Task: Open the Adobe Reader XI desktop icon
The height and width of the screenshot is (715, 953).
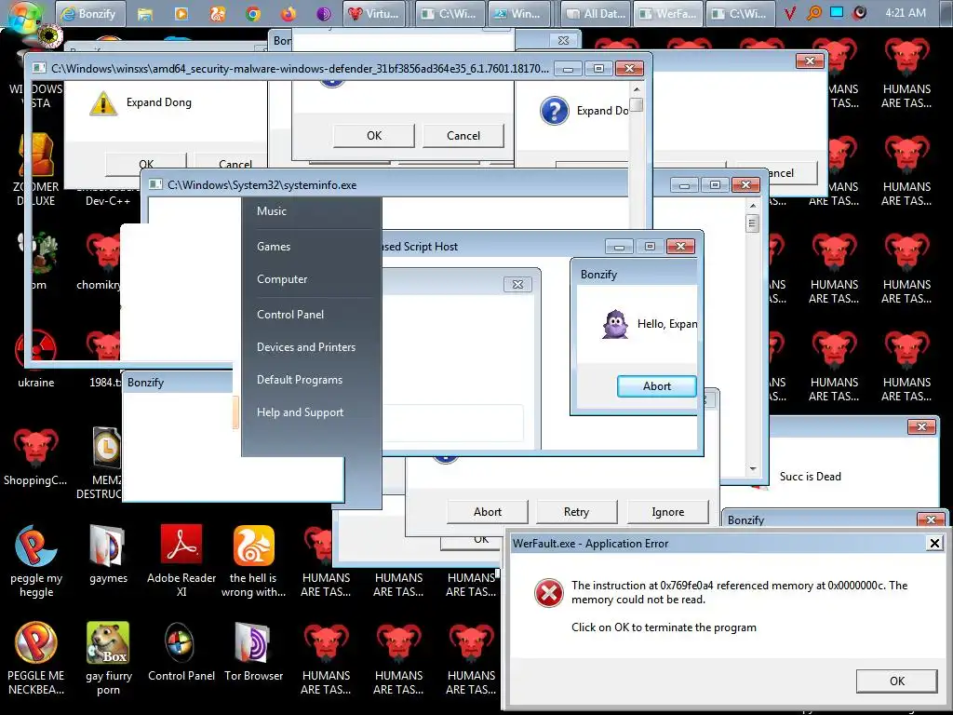Action: click(181, 560)
